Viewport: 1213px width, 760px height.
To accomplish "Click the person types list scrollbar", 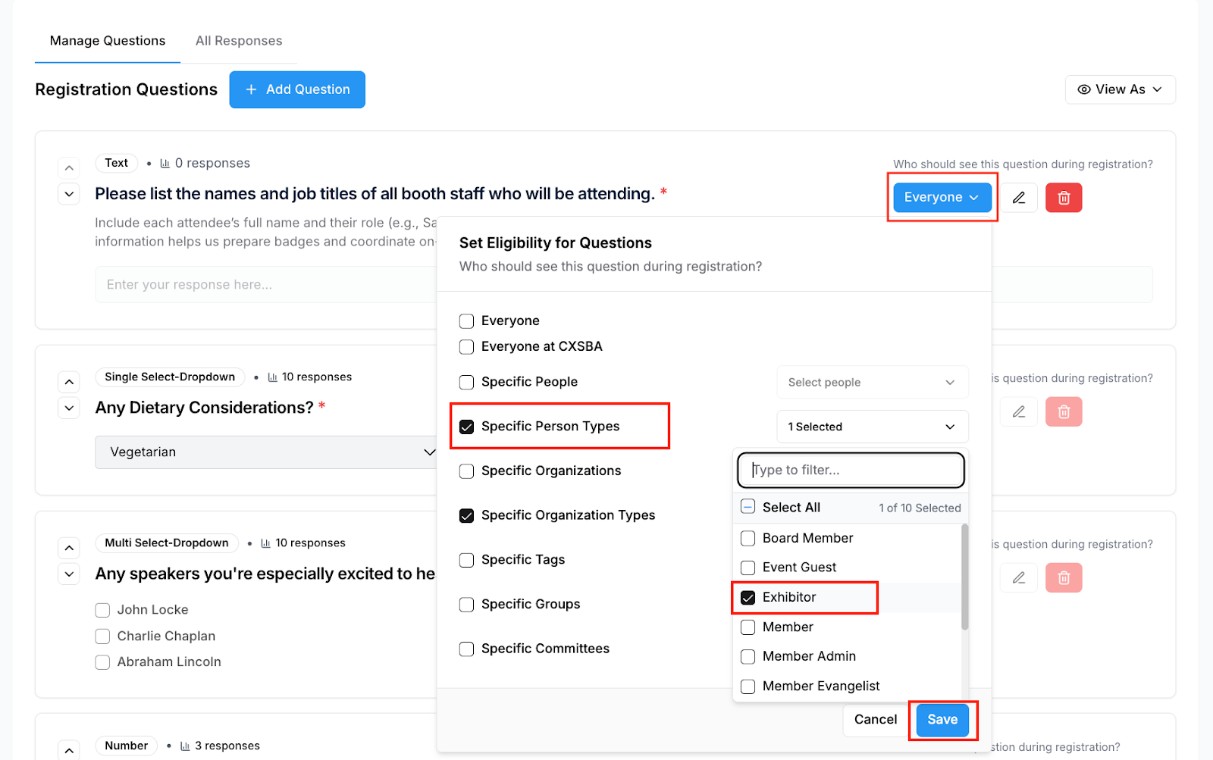I will tap(964, 577).
